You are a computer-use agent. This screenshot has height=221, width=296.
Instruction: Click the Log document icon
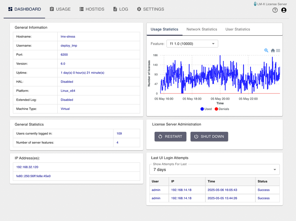pyautogui.click(x=115, y=9)
